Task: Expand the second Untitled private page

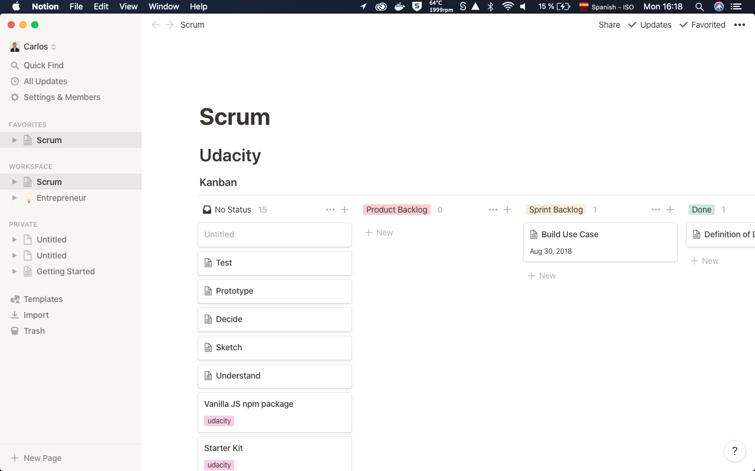Action: click(15, 256)
